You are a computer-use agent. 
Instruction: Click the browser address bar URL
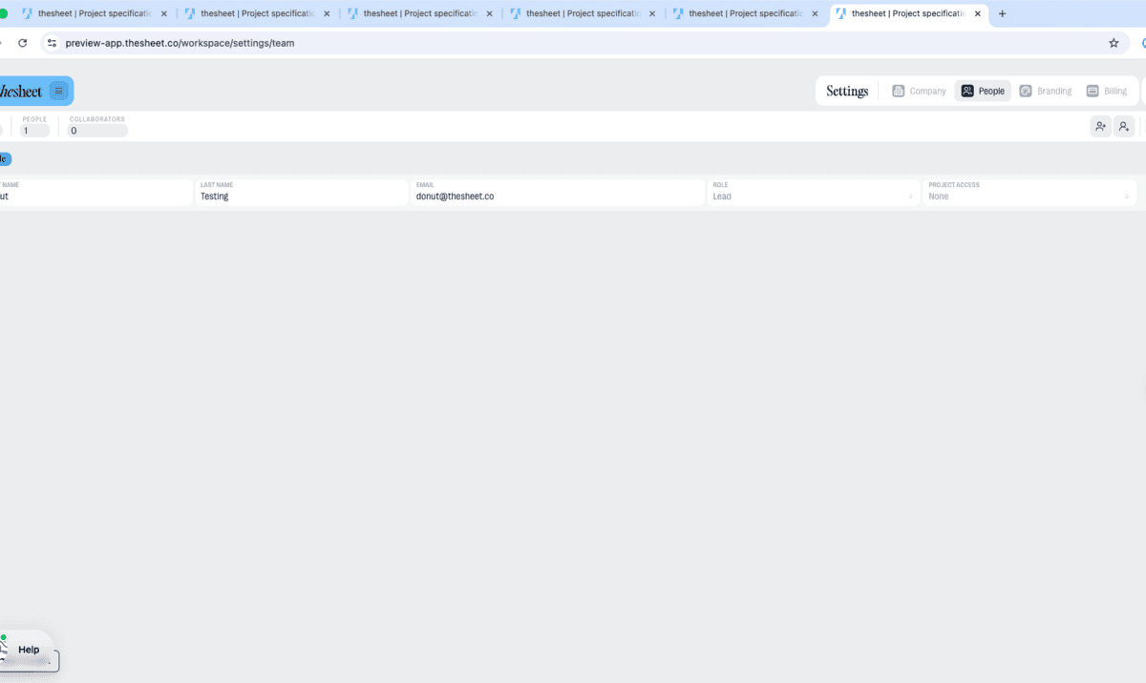click(x=180, y=43)
